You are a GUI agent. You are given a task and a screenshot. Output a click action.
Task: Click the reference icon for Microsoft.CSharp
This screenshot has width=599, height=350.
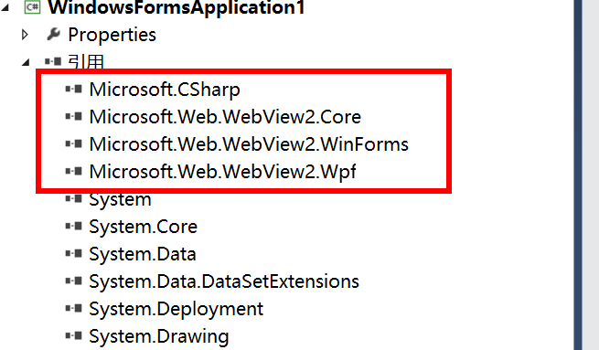(73, 90)
